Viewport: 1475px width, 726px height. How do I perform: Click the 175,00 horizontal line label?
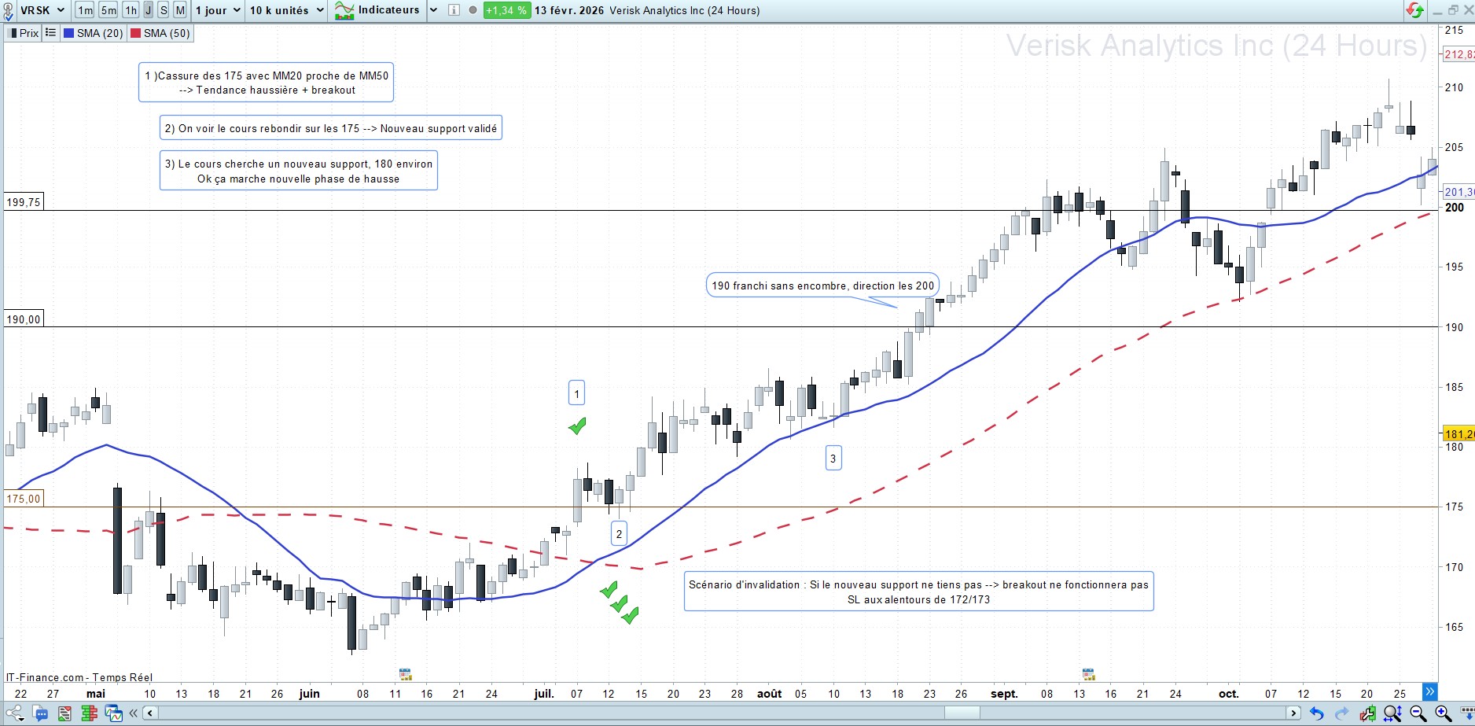24,499
